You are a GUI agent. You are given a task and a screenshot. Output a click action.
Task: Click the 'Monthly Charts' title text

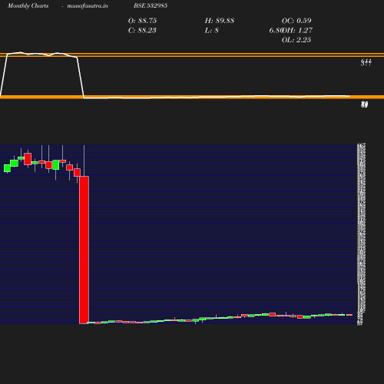click(x=28, y=6)
